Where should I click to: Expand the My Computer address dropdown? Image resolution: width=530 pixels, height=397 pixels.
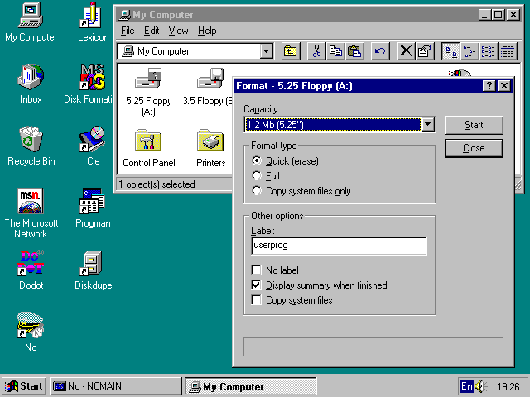(x=266, y=51)
